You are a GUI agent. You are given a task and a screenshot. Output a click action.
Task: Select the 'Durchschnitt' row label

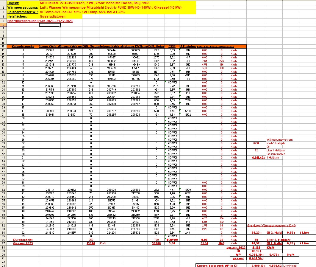[x=23, y=240]
